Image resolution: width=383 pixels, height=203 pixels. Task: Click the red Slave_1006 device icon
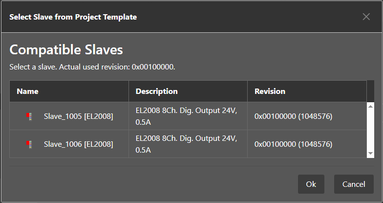coord(29,144)
